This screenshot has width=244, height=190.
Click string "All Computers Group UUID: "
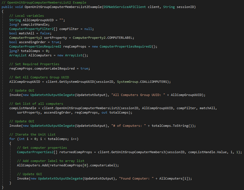(138, 95)
